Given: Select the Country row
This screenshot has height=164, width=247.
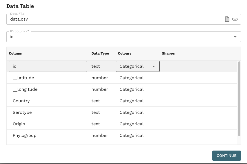Looking at the screenshot, I should 122,101.
